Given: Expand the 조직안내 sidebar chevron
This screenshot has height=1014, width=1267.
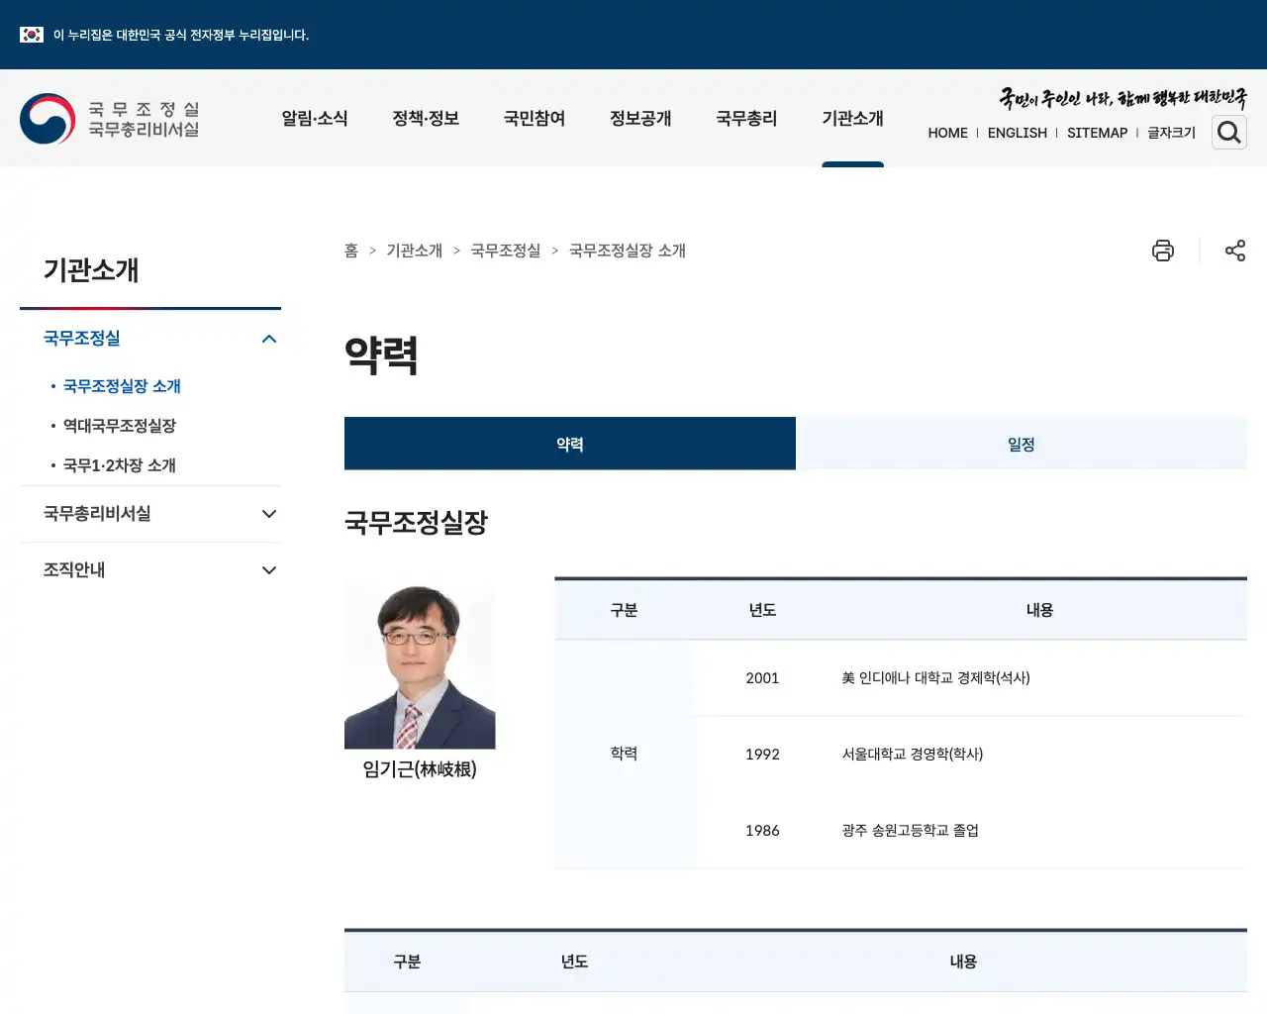Looking at the screenshot, I should [269, 570].
